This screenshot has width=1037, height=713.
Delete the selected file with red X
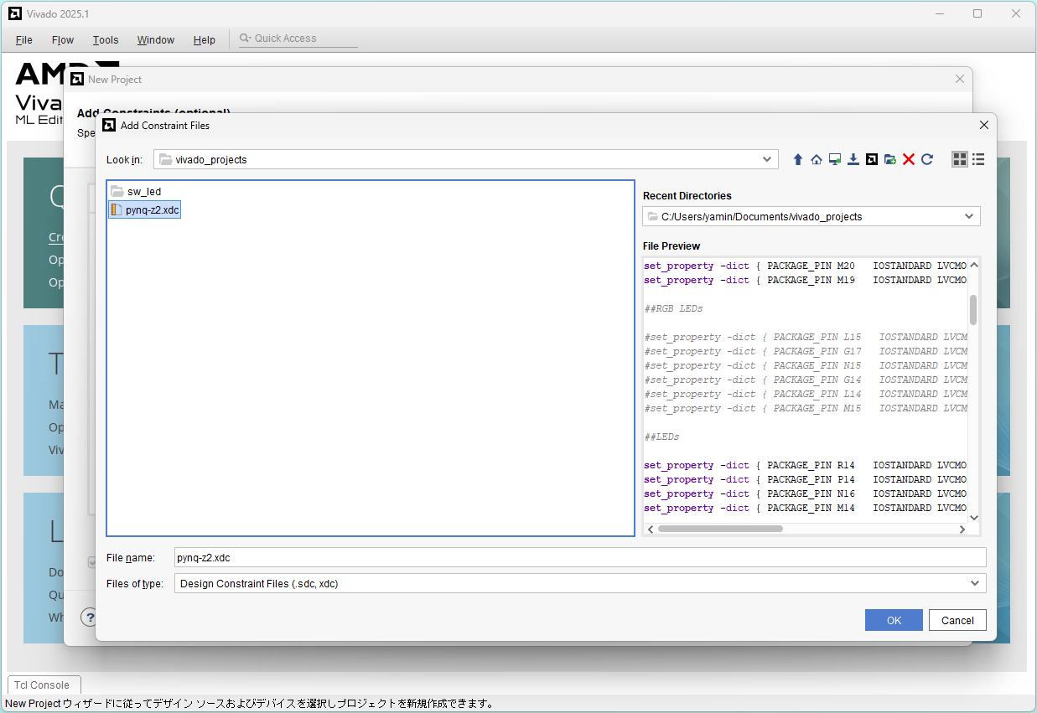909,159
